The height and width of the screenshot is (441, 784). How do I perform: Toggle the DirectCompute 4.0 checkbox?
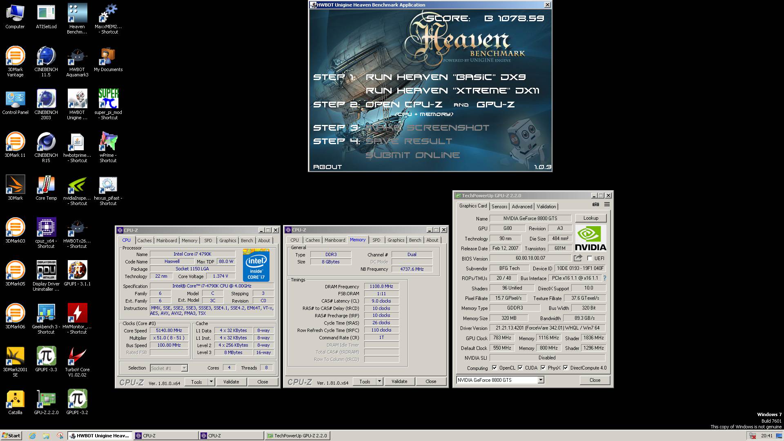(566, 368)
